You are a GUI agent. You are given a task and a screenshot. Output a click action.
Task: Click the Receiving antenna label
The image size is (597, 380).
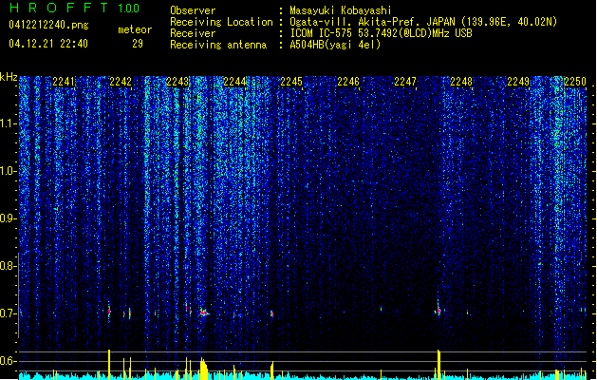(218, 45)
